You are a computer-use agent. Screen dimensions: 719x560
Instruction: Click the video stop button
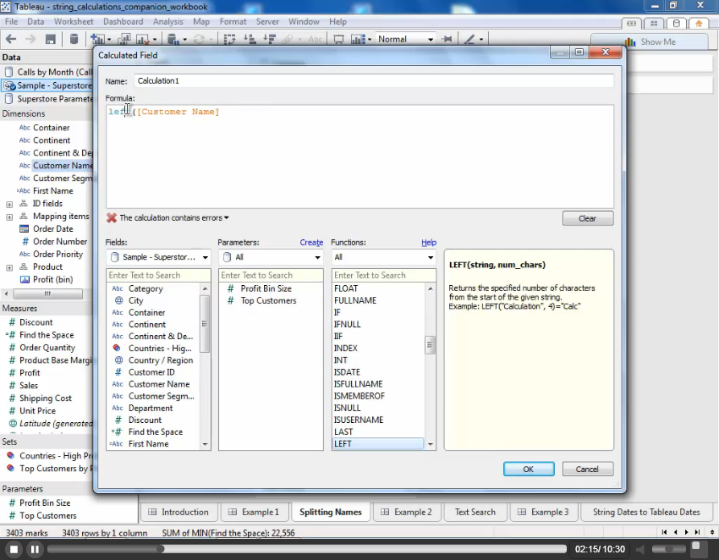13,549
